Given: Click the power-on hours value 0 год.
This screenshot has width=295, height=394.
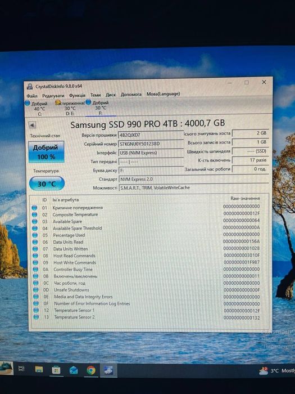Looking at the screenshot, I should point(250,169).
